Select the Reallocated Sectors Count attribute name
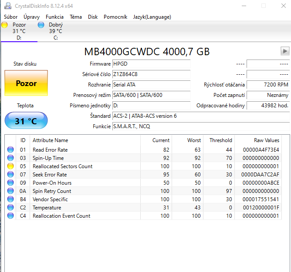The image size is (291, 272). pyautogui.click(x=63, y=166)
